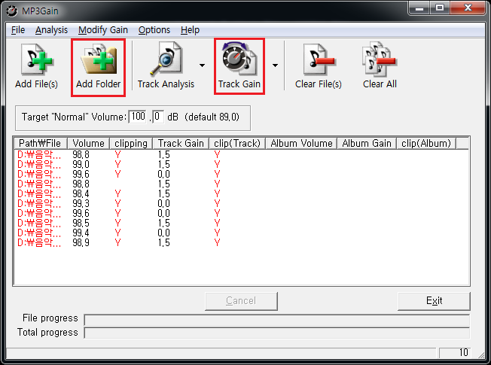Click the window resize grip in status bar
491x365 pixels.
tap(481, 354)
